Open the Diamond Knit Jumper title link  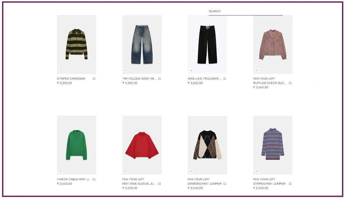pos(204,184)
